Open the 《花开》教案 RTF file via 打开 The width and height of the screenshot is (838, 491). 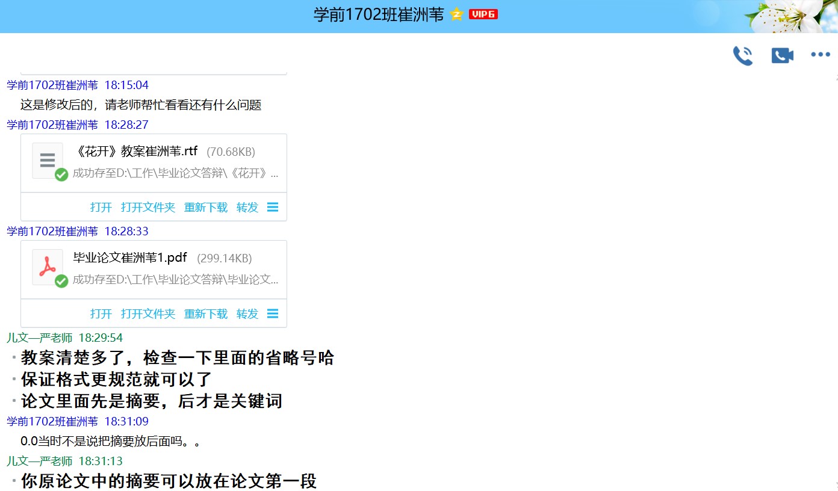[101, 208]
